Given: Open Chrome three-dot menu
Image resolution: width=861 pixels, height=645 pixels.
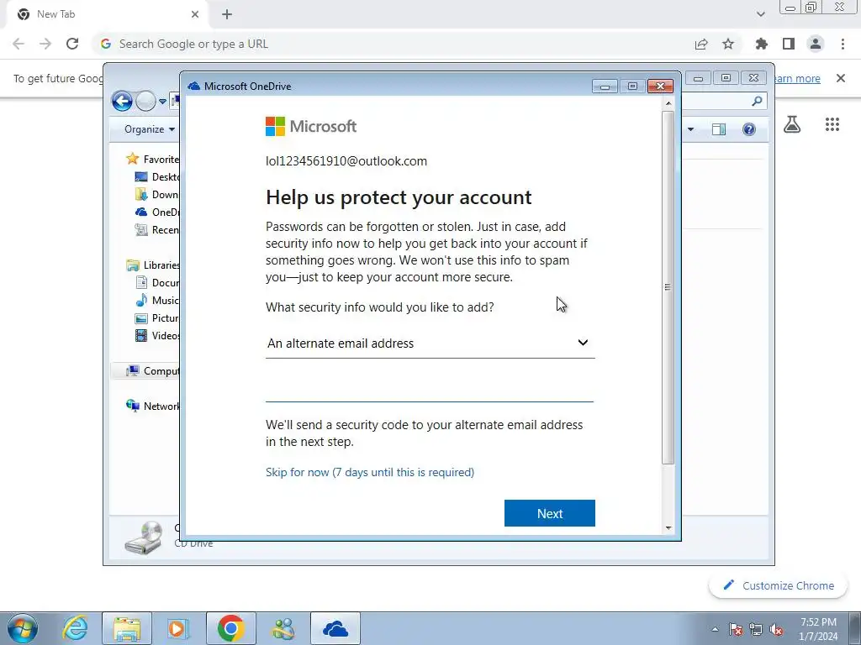Looking at the screenshot, I should point(843,44).
